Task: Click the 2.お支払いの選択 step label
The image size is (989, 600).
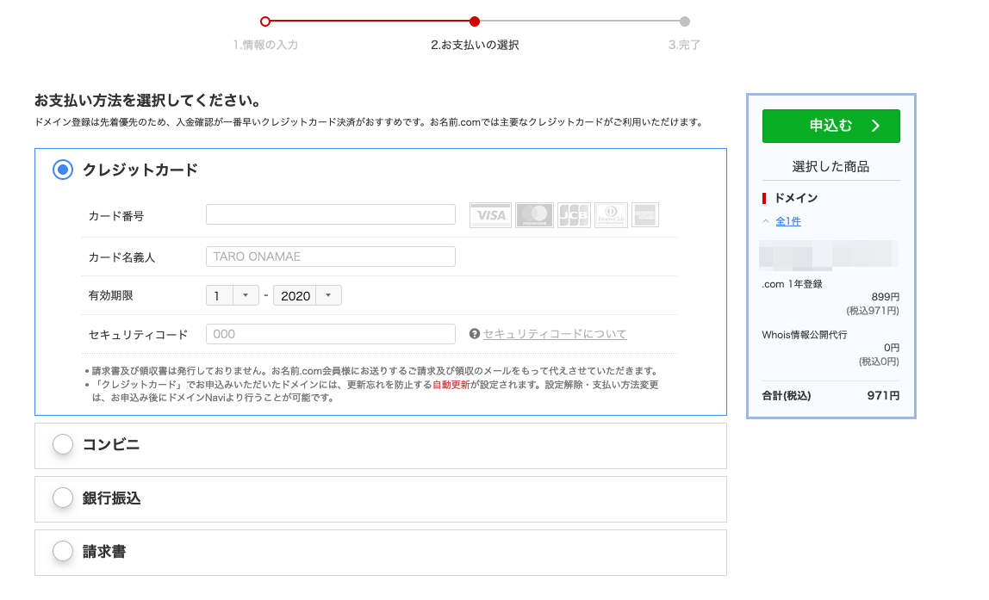Action: click(x=473, y=45)
